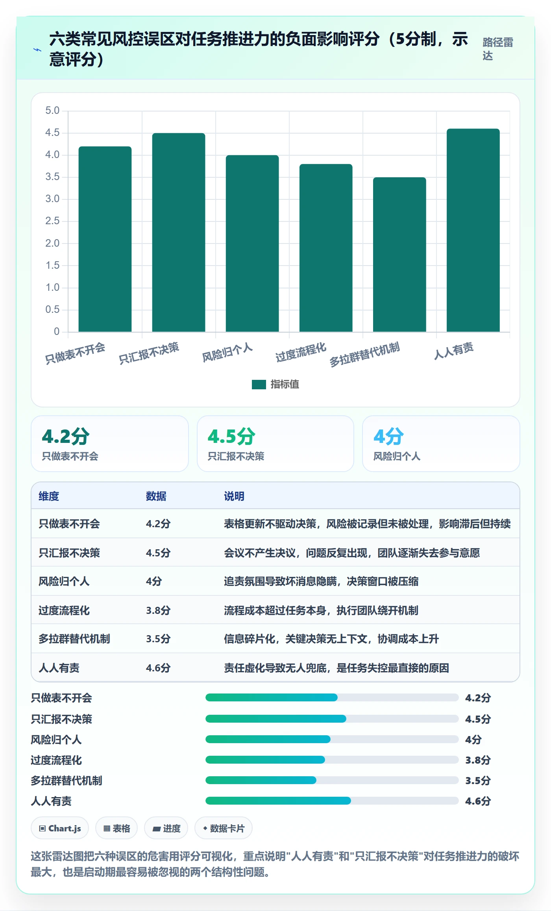The width and height of the screenshot is (551, 911).
Task: Click the 只汇报不决策 bar in chart
Action: 179,232
